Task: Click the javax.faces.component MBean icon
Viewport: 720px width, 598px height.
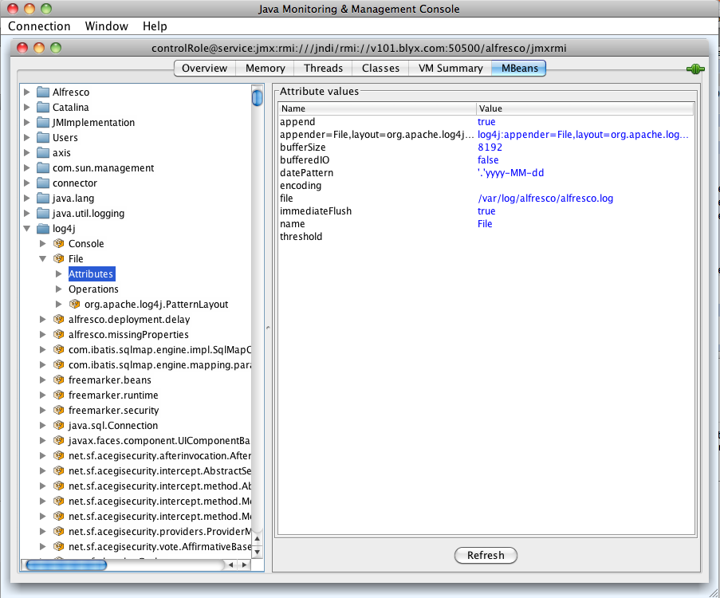Action: tap(58, 440)
